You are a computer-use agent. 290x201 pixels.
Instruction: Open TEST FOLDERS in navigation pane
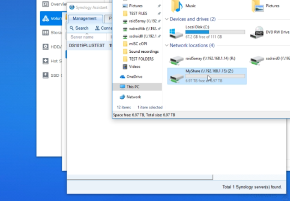pyautogui.click(x=141, y=59)
